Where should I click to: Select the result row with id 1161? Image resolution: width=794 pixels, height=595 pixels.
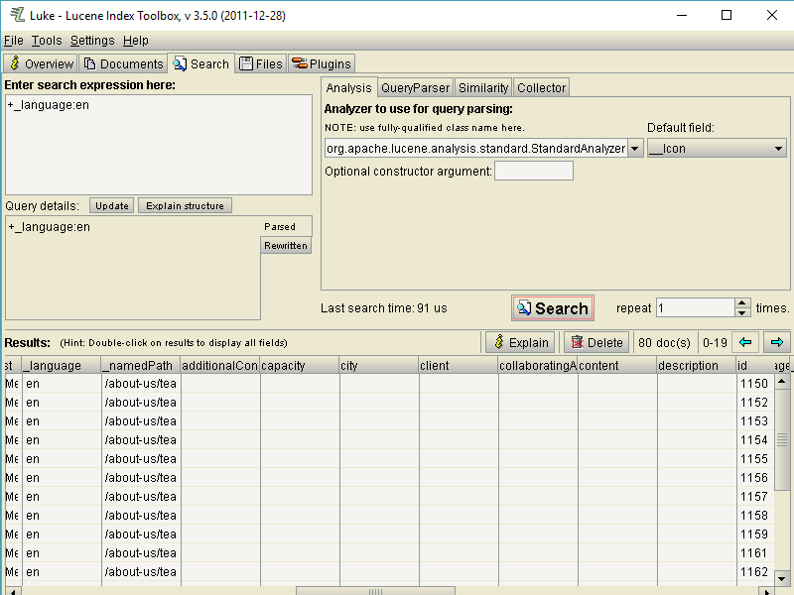(x=389, y=553)
